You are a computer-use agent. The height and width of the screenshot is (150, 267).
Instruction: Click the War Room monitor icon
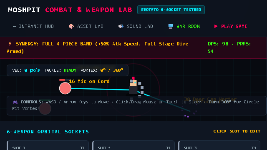click(x=171, y=26)
